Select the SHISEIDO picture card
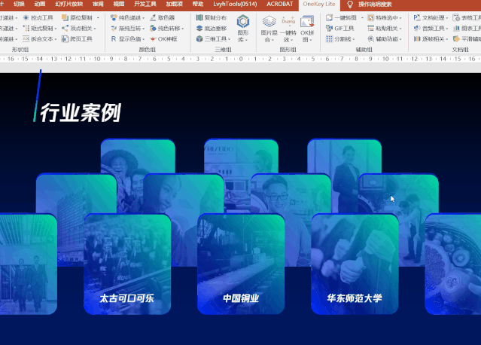 pos(241,156)
